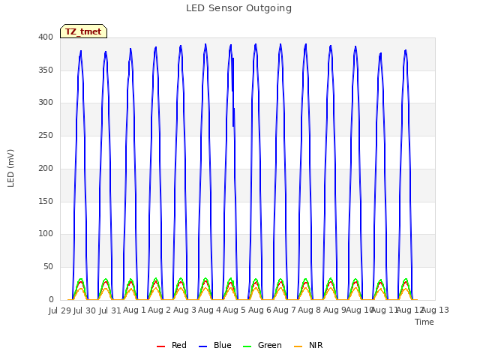Click the orange NIR legend color marker

coord(298,346)
